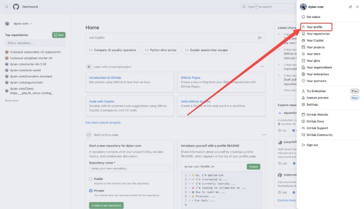Open the hamburger navigation menu
Image resolution: width=364 pixels, height=209 pixels.
tap(7, 7)
